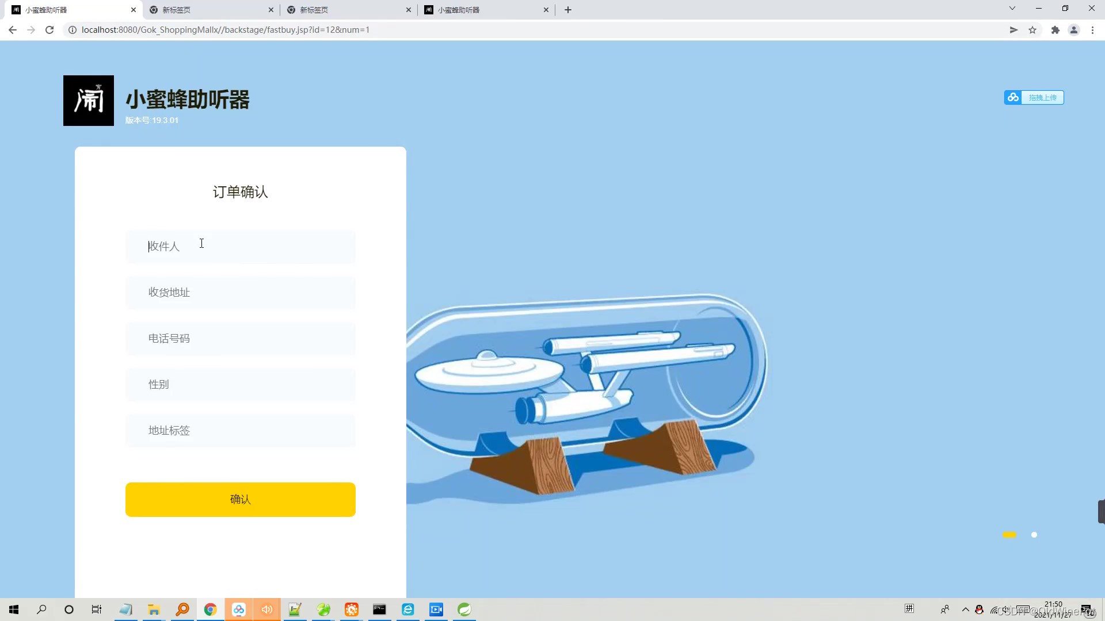Open the Windows Start menu

point(14,609)
